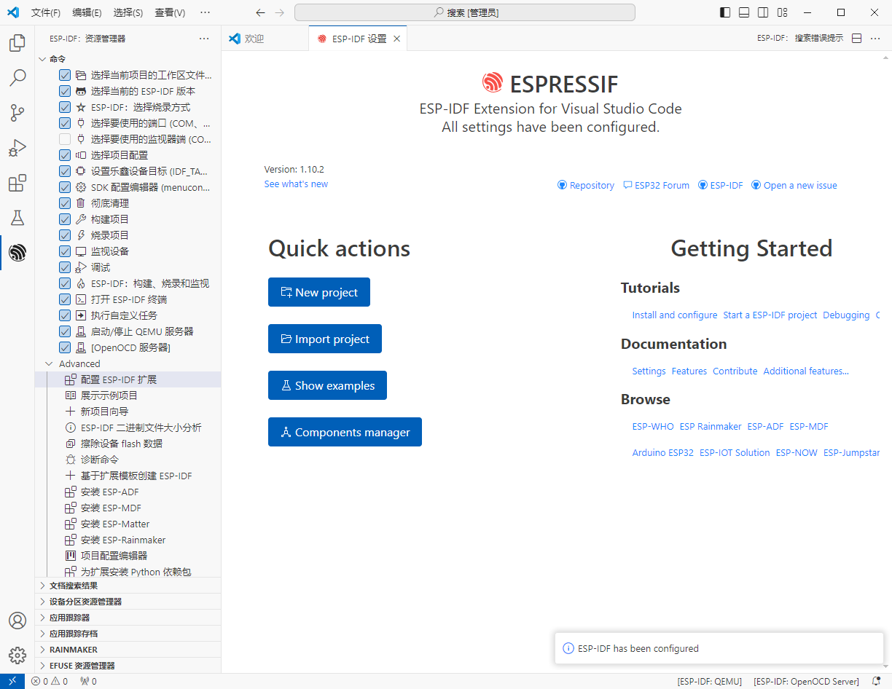Screen dimensions: 892x689
Task: Click the VS Code logo icon
Action: (x=12, y=12)
